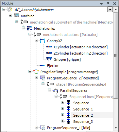The width and height of the screenshot is (119, 132).
Task: Collapse the steps slot
Action: pyautogui.click(x=43, y=84)
